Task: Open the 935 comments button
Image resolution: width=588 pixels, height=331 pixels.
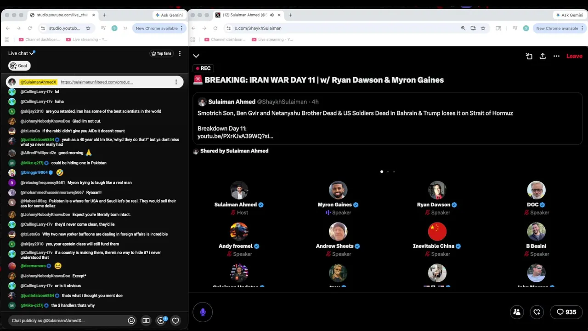Action: click(x=566, y=312)
